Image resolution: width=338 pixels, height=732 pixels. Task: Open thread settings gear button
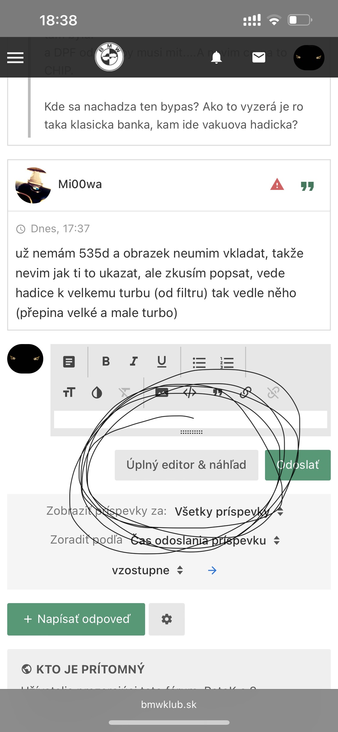(x=167, y=619)
